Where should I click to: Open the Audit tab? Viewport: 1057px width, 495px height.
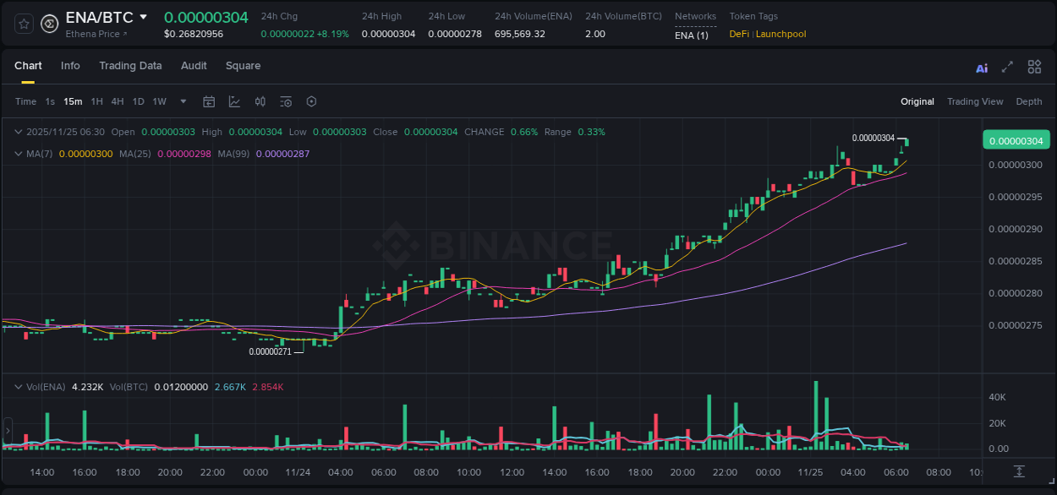coord(194,66)
